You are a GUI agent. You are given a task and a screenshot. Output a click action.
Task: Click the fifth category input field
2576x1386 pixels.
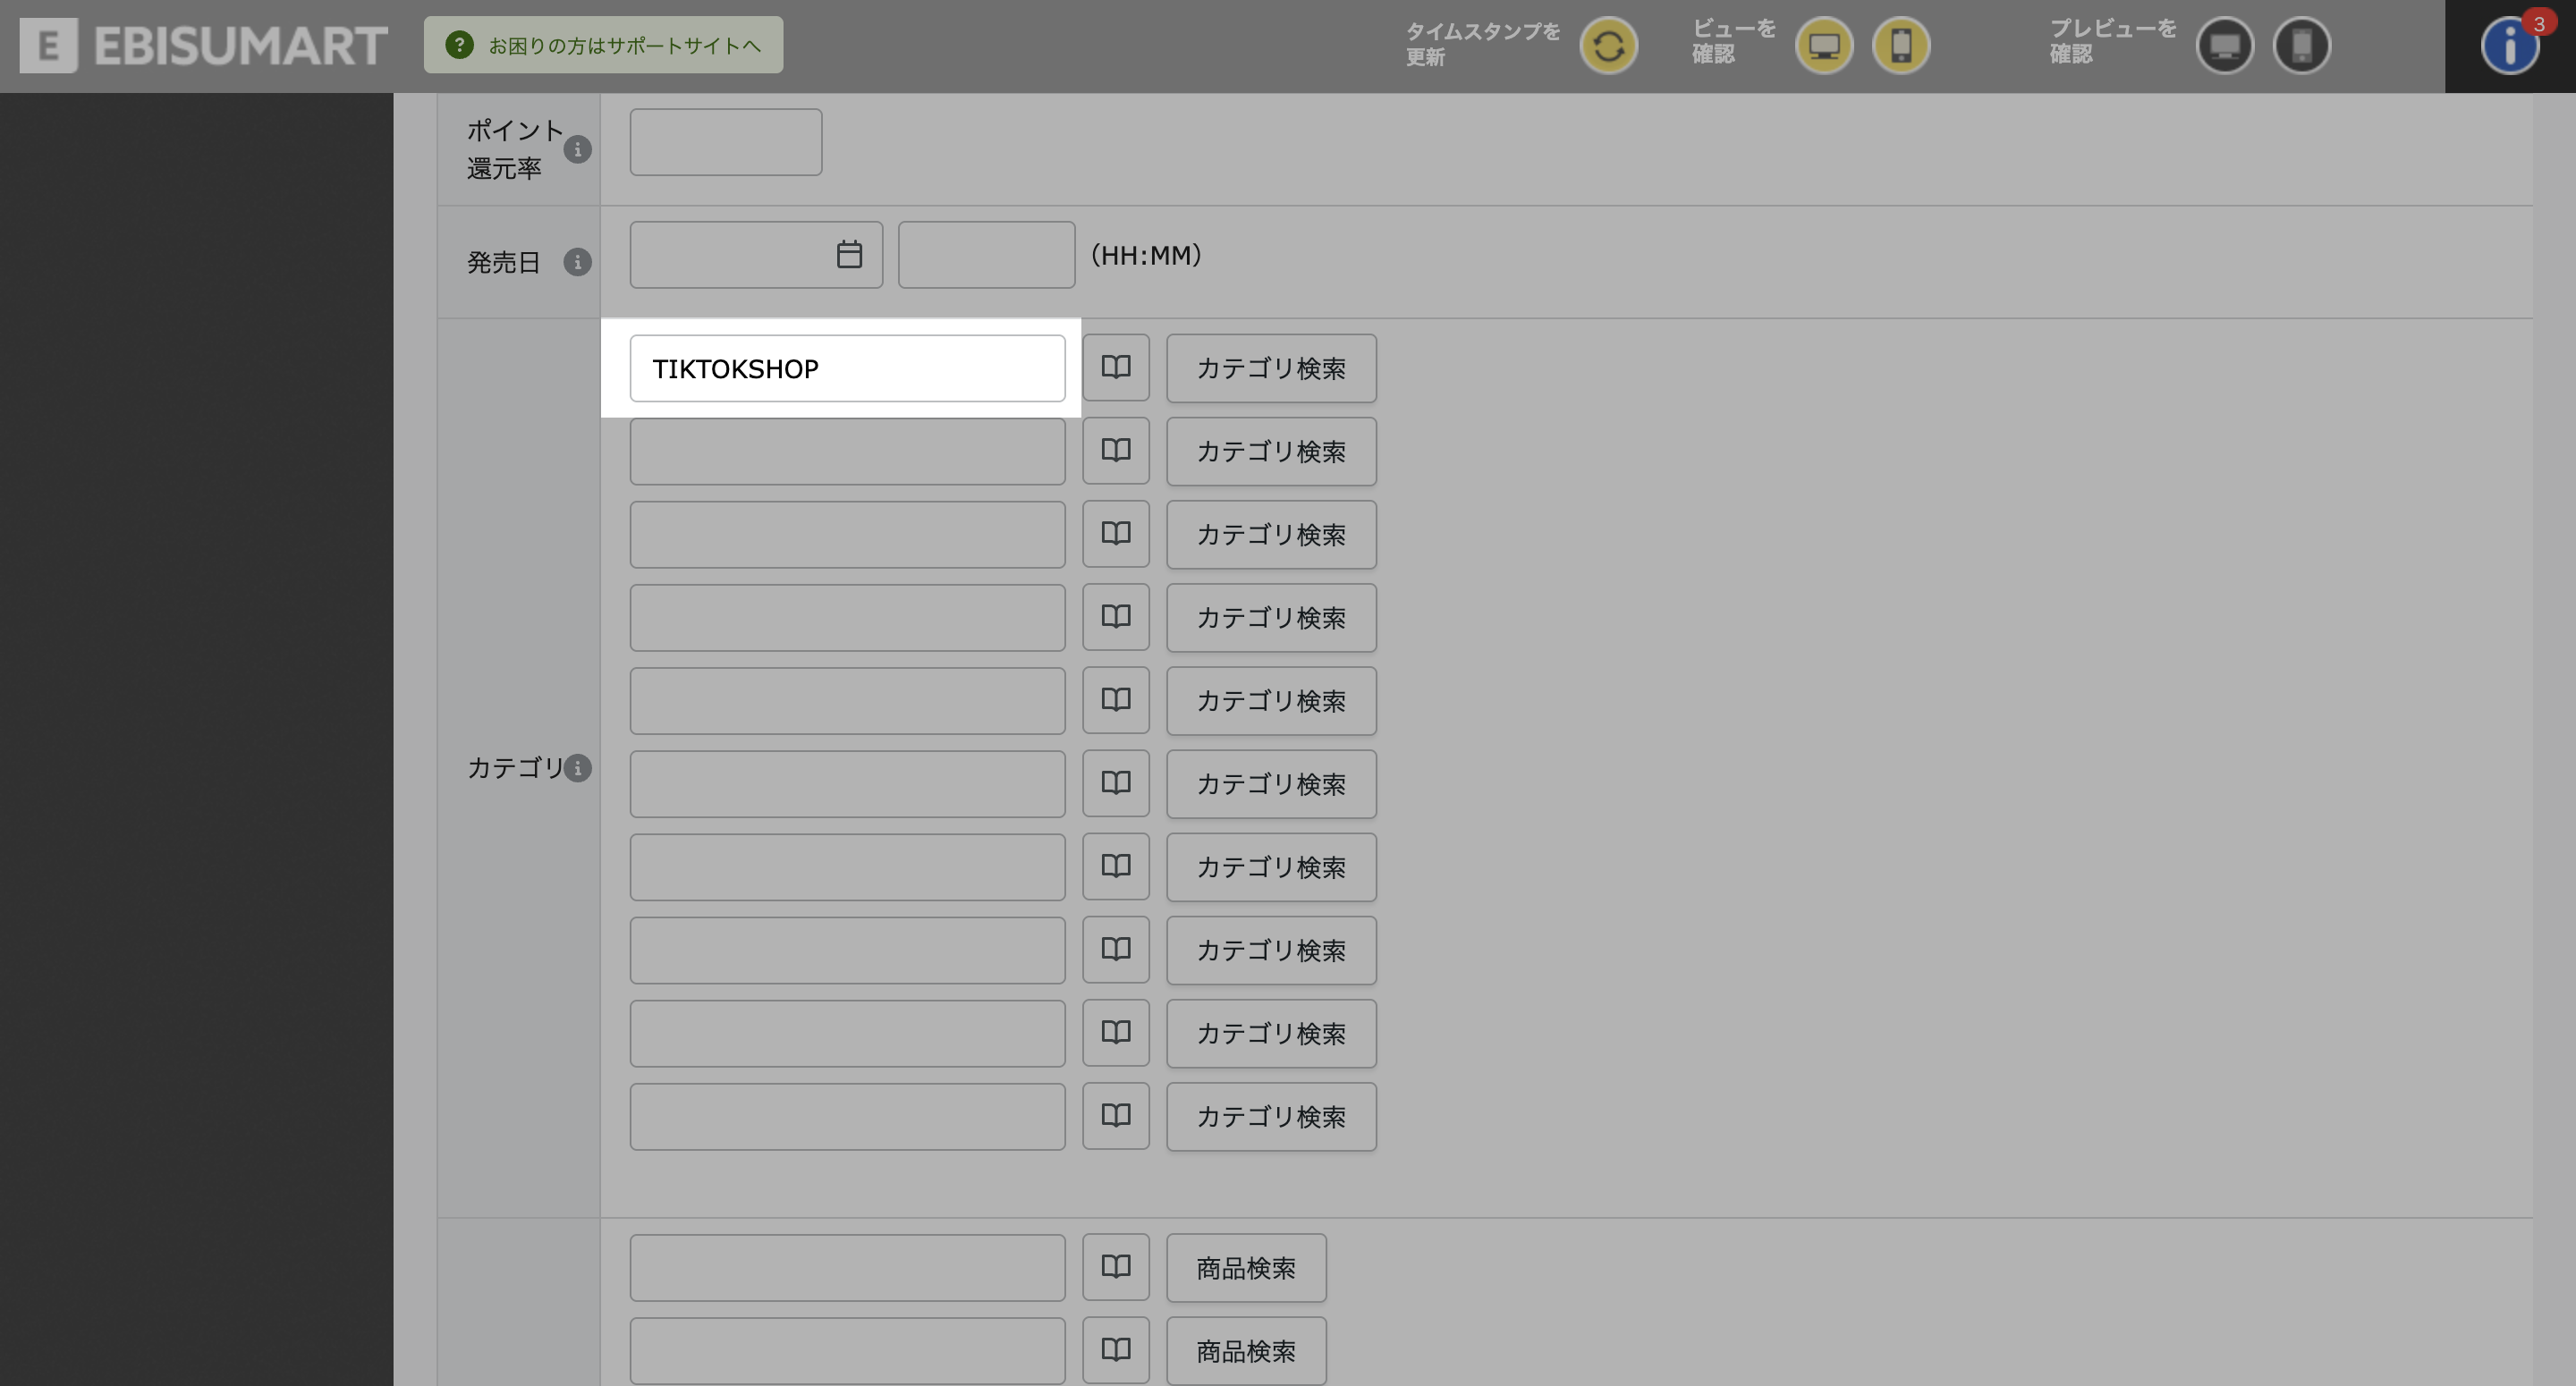847,700
